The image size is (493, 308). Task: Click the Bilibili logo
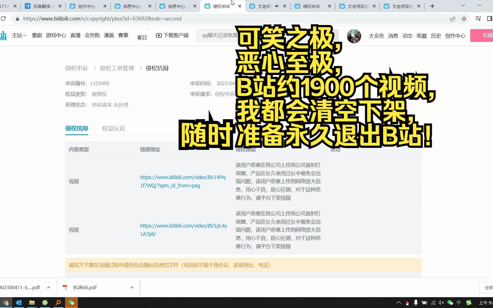(x=3, y=36)
